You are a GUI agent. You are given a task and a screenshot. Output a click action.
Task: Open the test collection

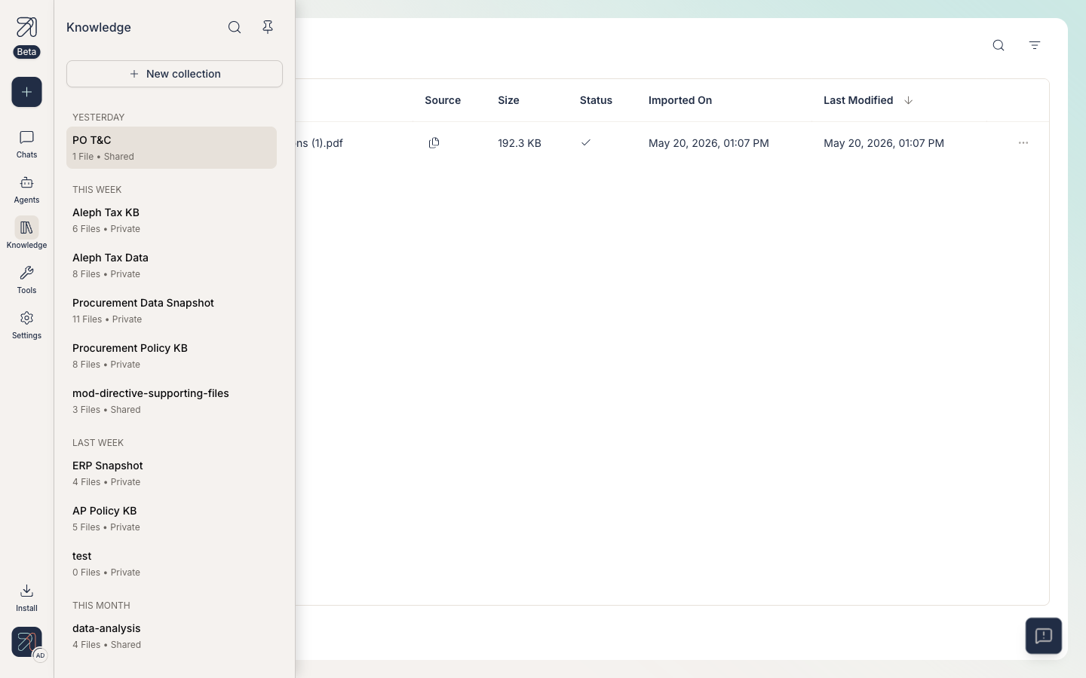click(x=171, y=563)
